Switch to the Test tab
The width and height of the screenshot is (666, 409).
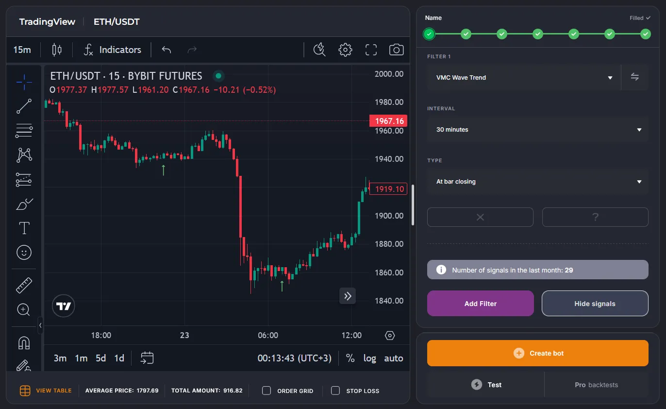pyautogui.click(x=486, y=385)
